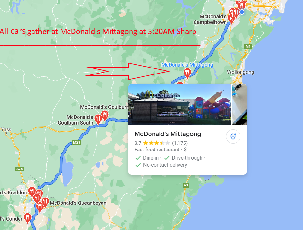Click the A1 road shield

click(x=186, y=185)
